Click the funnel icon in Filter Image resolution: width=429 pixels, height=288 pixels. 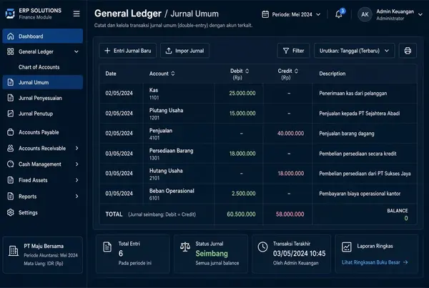pos(286,51)
